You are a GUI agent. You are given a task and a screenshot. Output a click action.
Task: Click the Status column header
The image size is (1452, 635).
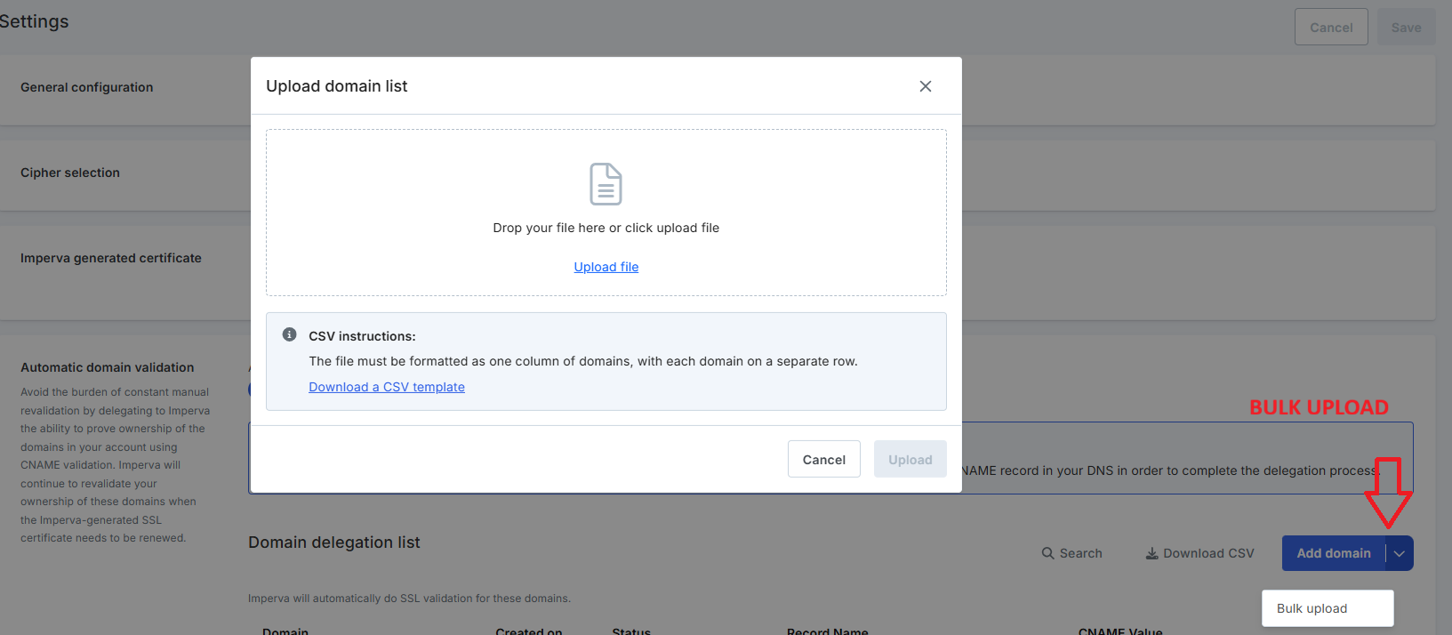pos(631,631)
